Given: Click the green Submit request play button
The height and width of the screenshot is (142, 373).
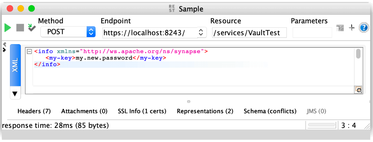Looking at the screenshot, I should coord(8,28).
